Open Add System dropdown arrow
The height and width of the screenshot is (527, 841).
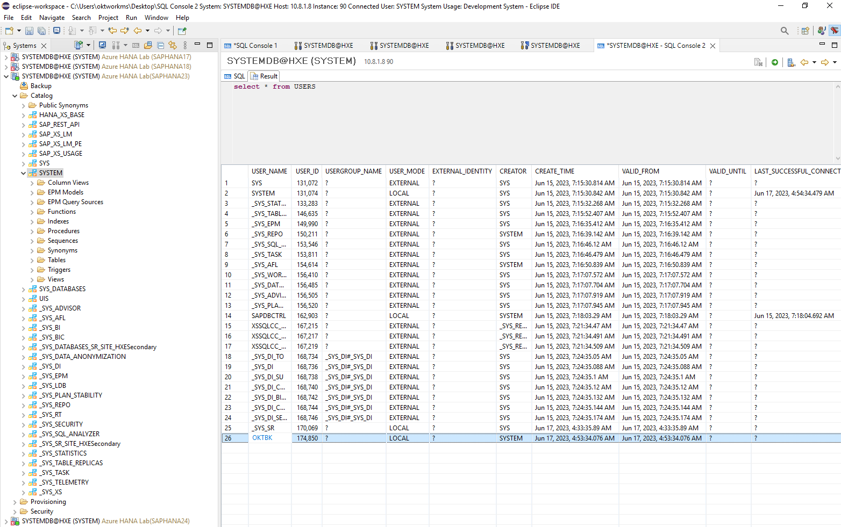pyautogui.click(x=88, y=45)
